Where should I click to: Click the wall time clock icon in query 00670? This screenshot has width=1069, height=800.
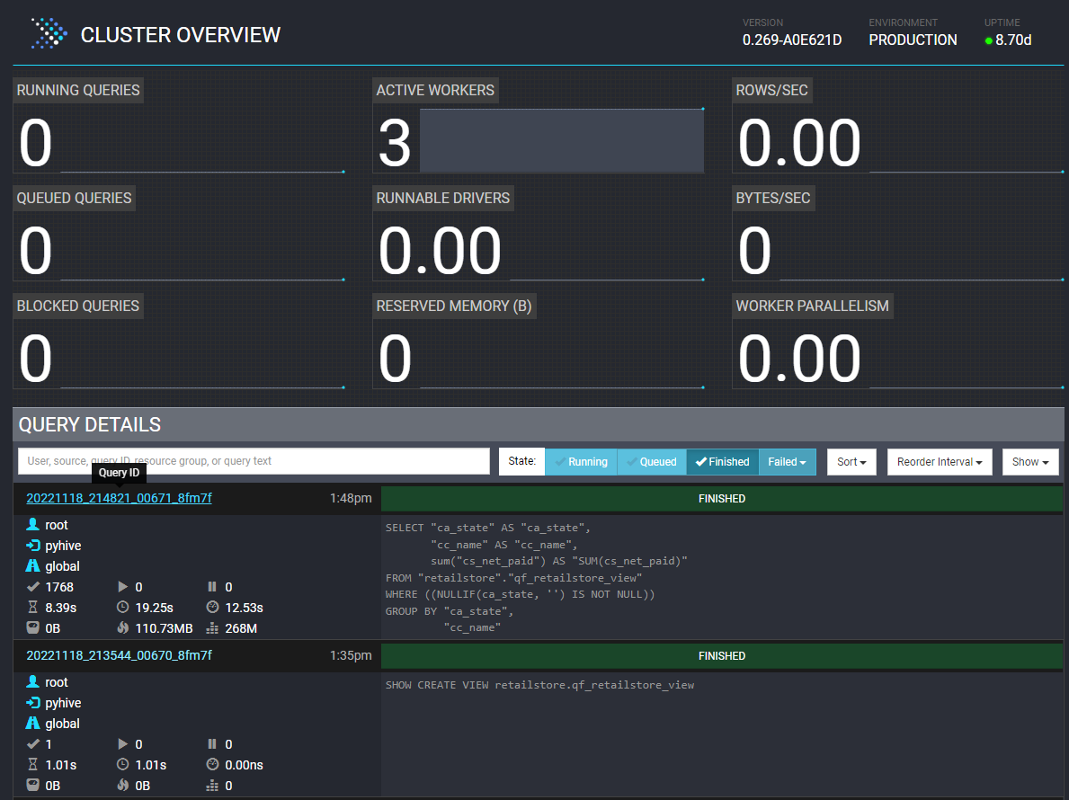122,765
